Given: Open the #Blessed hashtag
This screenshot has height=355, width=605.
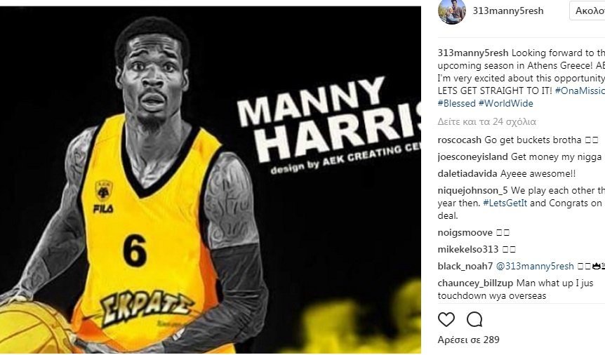Looking at the screenshot, I should click(456, 103).
